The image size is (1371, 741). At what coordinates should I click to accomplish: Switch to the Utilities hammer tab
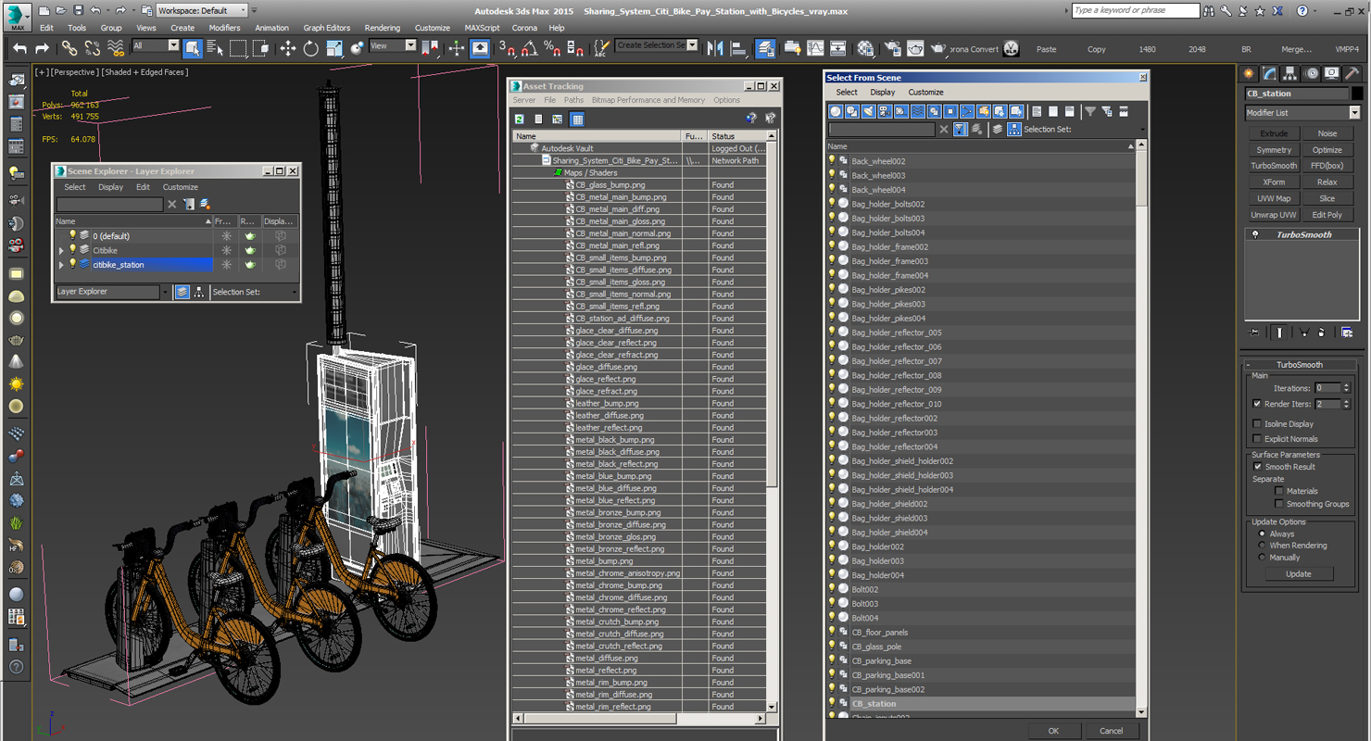[x=1352, y=73]
